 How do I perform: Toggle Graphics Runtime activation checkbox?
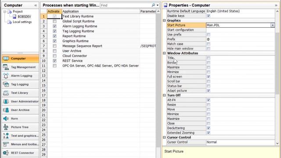[x=54, y=41]
